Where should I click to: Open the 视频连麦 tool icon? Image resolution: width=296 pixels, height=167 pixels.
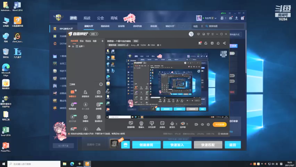tap(73, 106)
